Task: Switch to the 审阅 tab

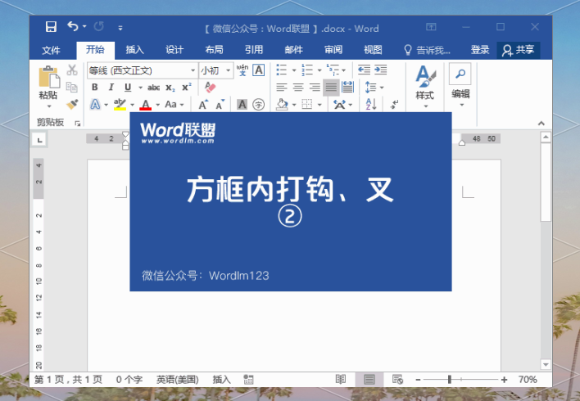Action: pyautogui.click(x=333, y=50)
